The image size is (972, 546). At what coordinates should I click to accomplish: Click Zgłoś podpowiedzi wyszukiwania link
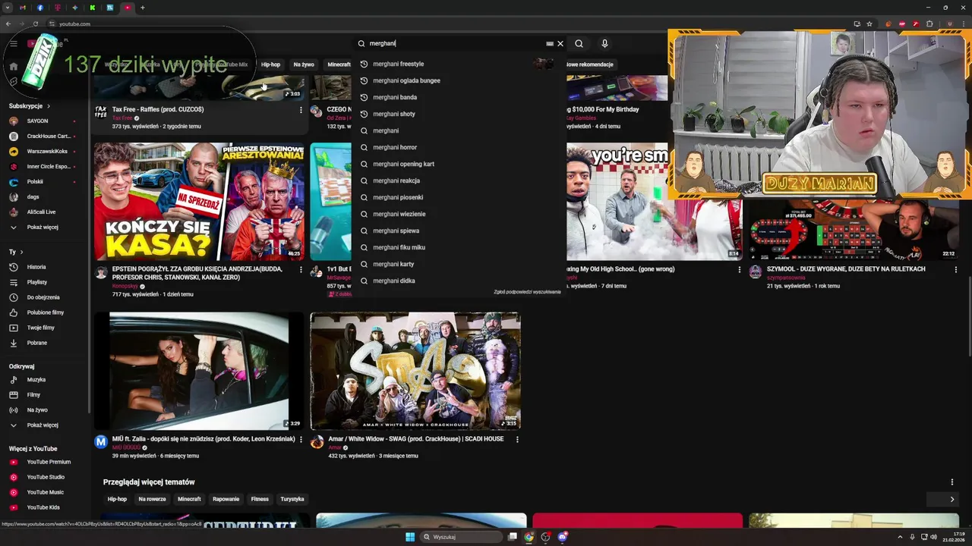527,292
